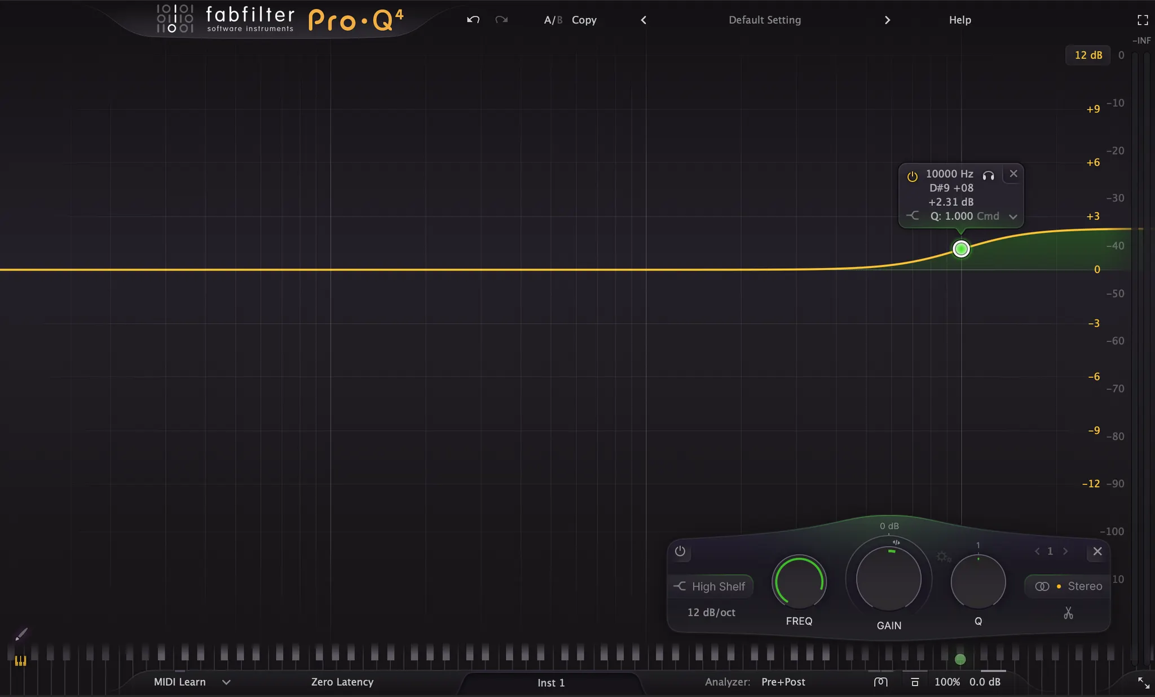Image resolution: width=1155 pixels, height=697 pixels.
Task: Click the redo arrow icon
Action: (501, 20)
